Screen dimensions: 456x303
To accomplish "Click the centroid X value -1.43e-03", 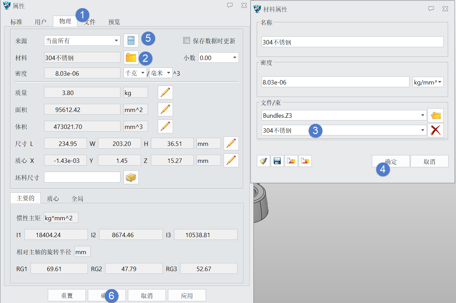I will point(65,160).
